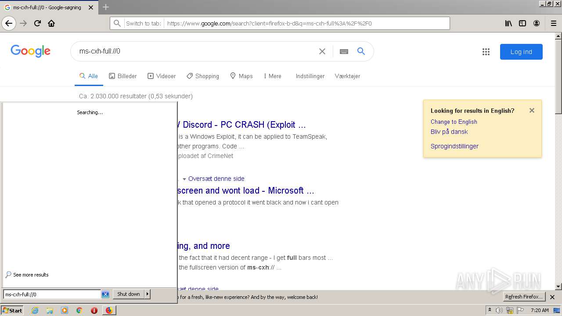This screenshot has width=562, height=316.
Task: Open Værktøjer search tools
Action: tap(347, 76)
